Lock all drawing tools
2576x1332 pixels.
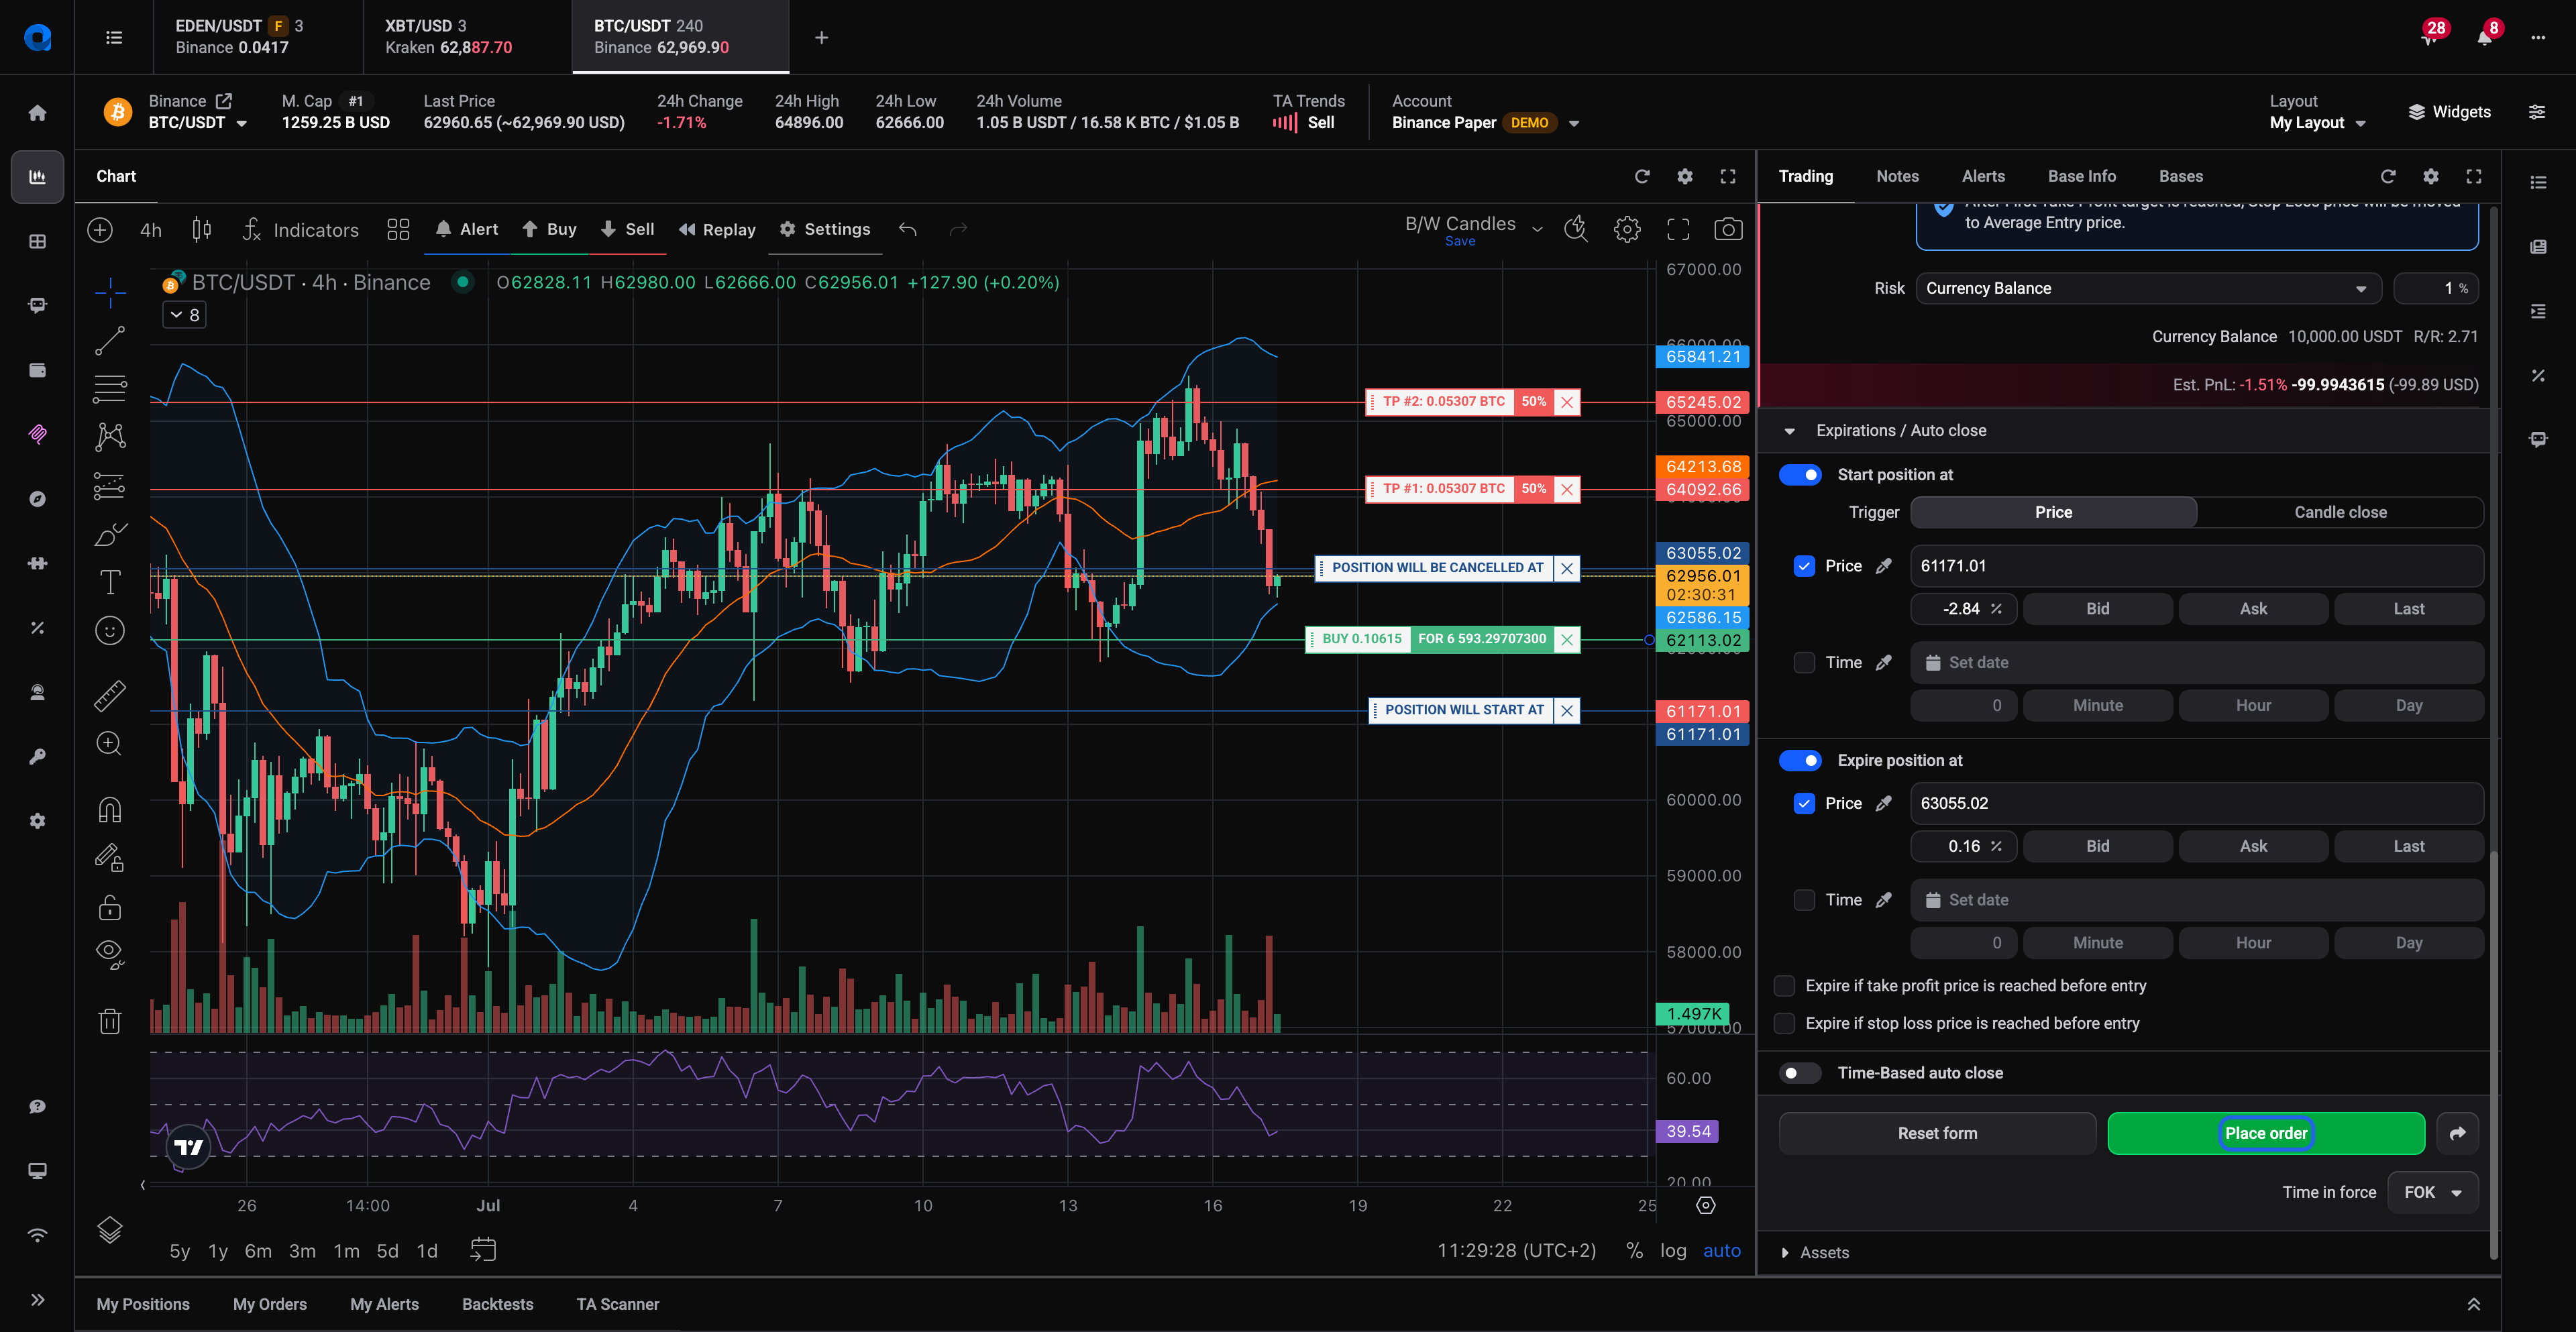pyautogui.click(x=110, y=907)
